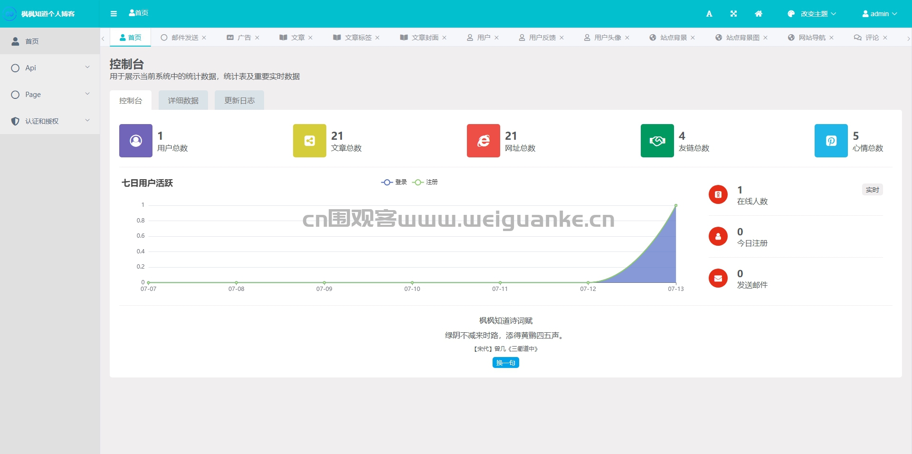Select 首页 in the left sidebar

[50, 41]
